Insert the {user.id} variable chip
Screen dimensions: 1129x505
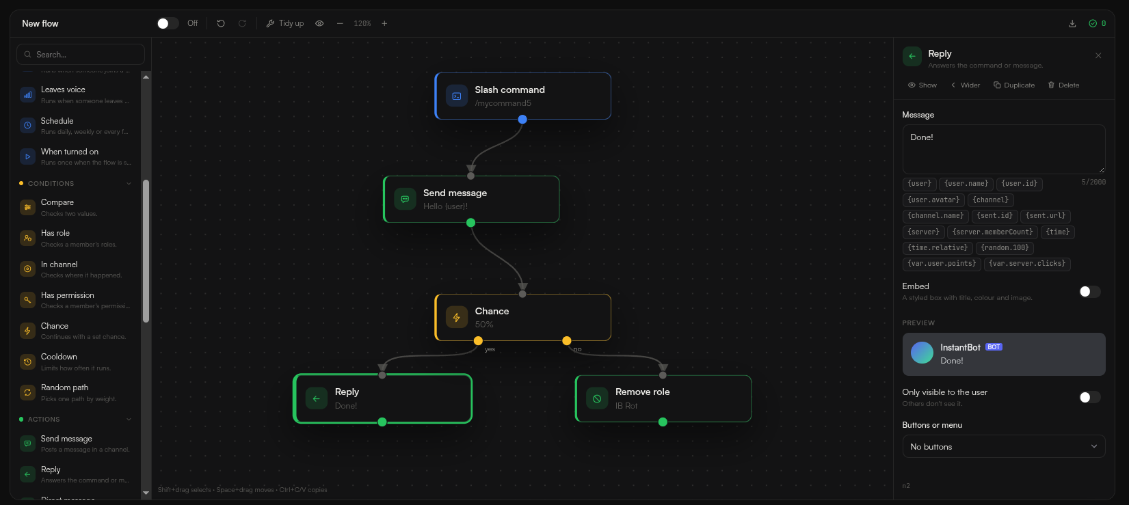(x=1020, y=184)
